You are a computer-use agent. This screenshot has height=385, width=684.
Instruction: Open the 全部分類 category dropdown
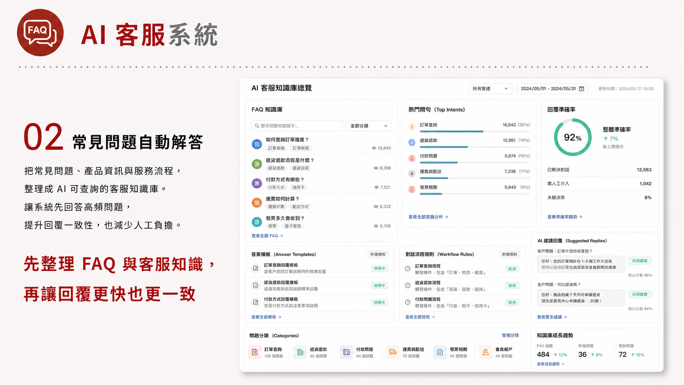(369, 126)
